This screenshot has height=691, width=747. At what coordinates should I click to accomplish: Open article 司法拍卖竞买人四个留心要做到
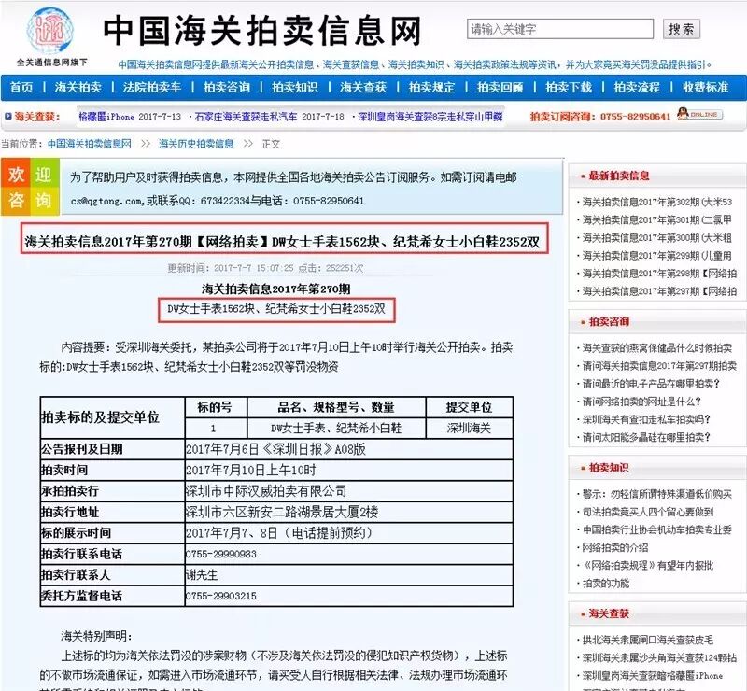648,512
